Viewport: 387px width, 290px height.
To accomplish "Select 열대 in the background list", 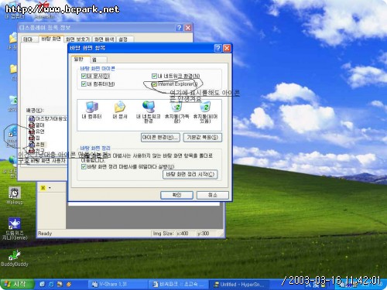I will 36,125.
